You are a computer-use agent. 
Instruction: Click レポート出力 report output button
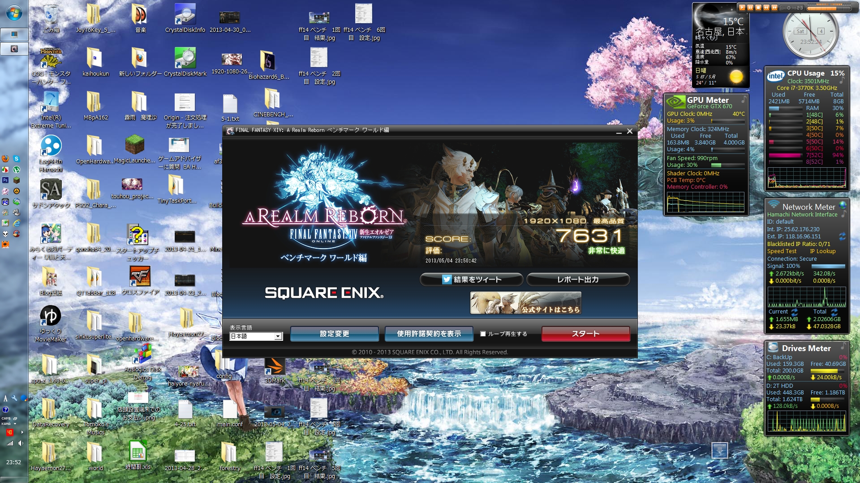578,280
